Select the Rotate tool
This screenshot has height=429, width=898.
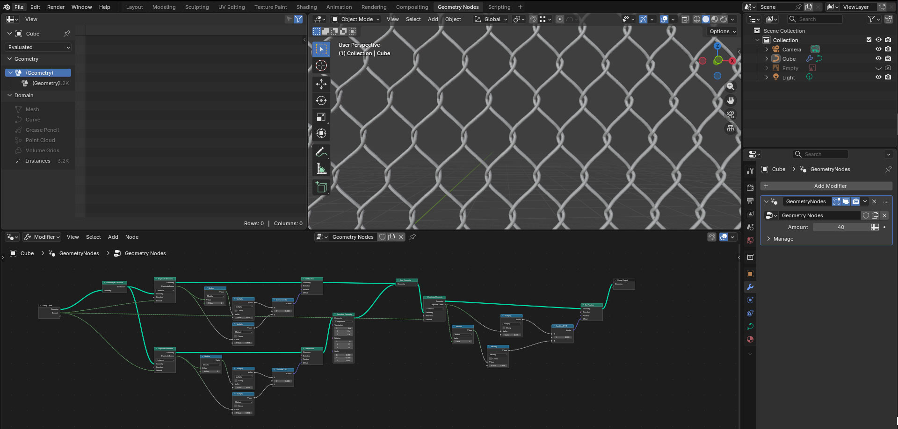(321, 100)
